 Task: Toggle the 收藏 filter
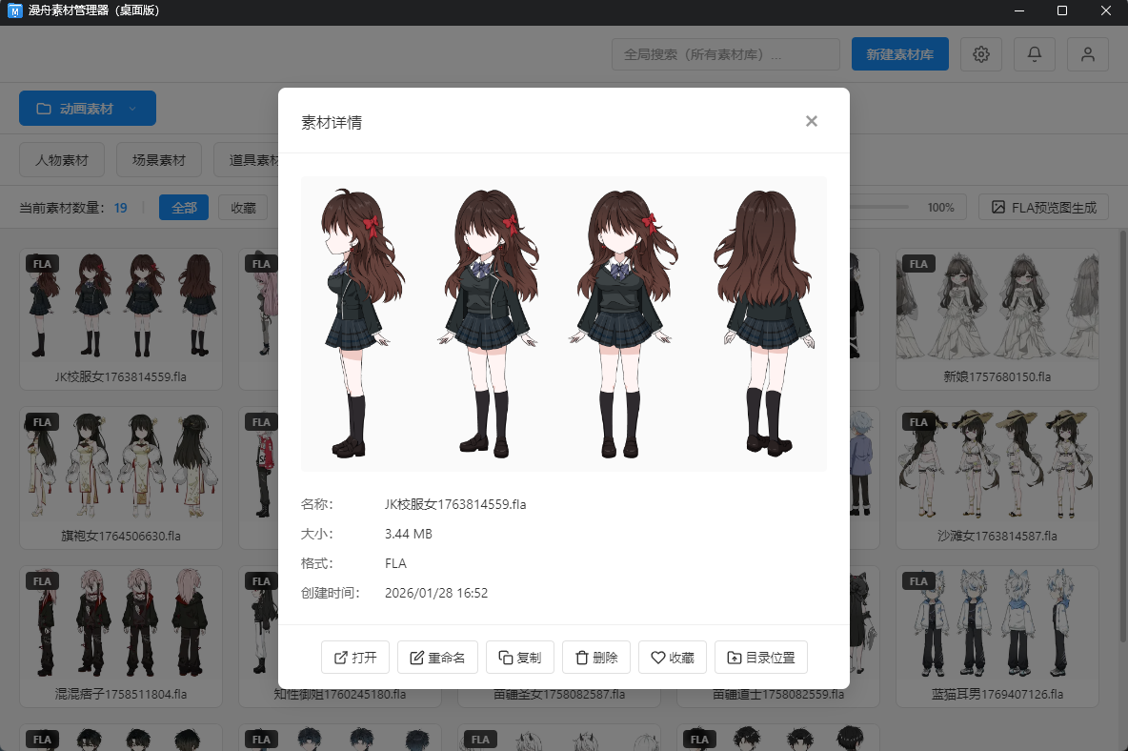coord(243,207)
